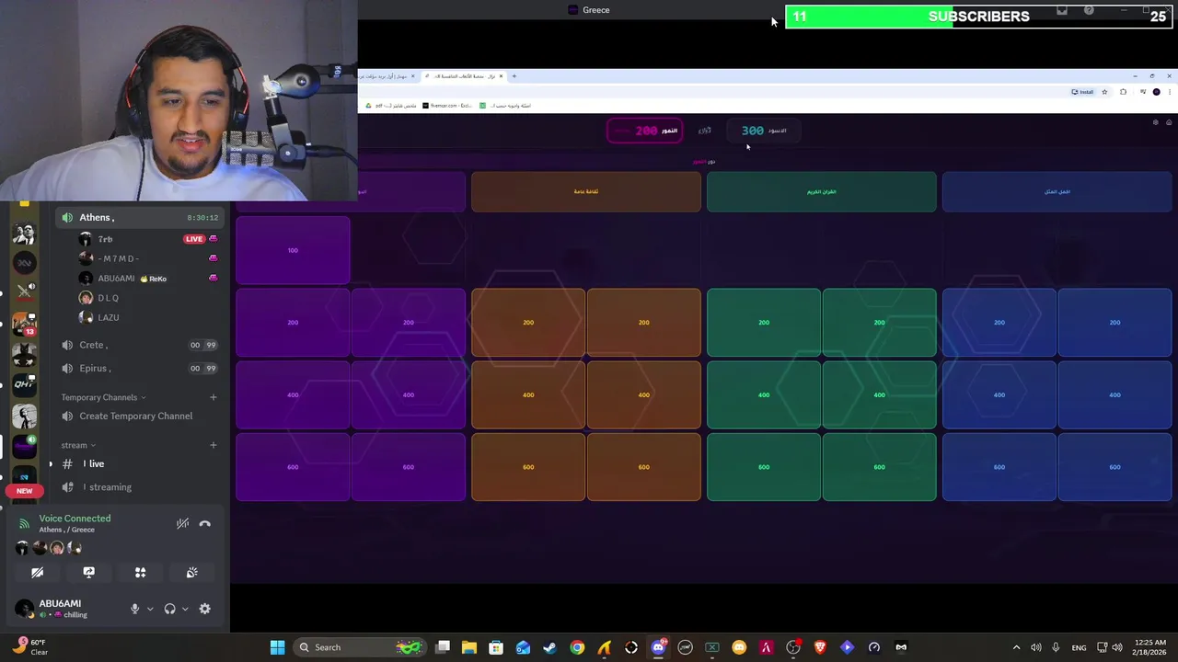Open Discord user settings gear
Viewport: 1178px width, 662px height.
tap(205, 609)
